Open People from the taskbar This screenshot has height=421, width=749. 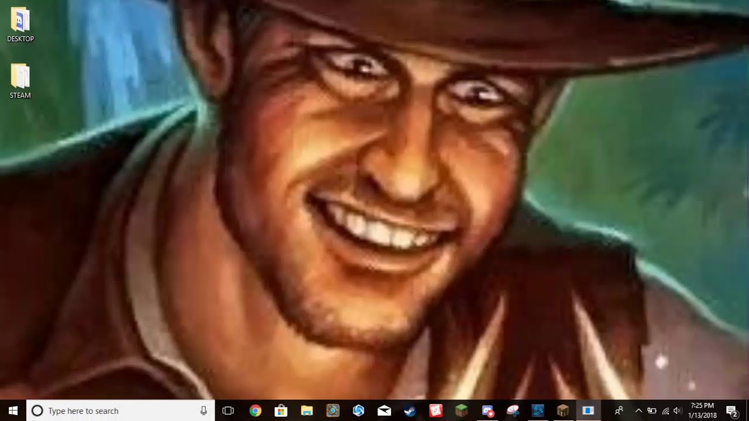coord(619,410)
